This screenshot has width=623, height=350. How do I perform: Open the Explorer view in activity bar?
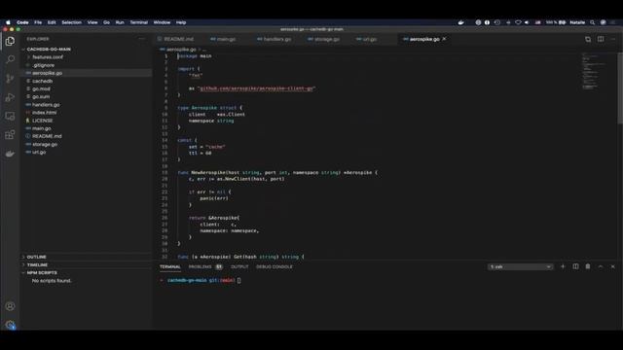[10, 41]
